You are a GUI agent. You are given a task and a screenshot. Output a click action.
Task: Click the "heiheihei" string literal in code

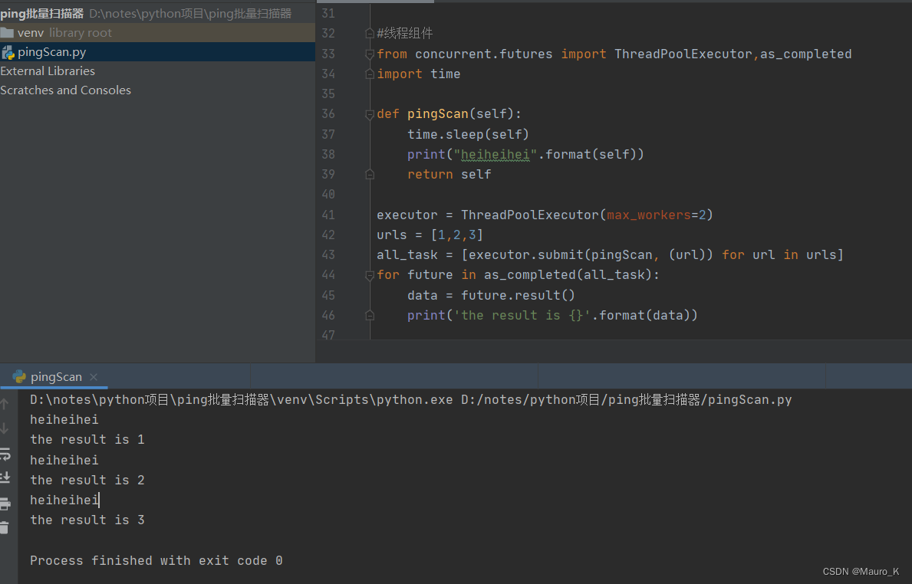point(495,155)
